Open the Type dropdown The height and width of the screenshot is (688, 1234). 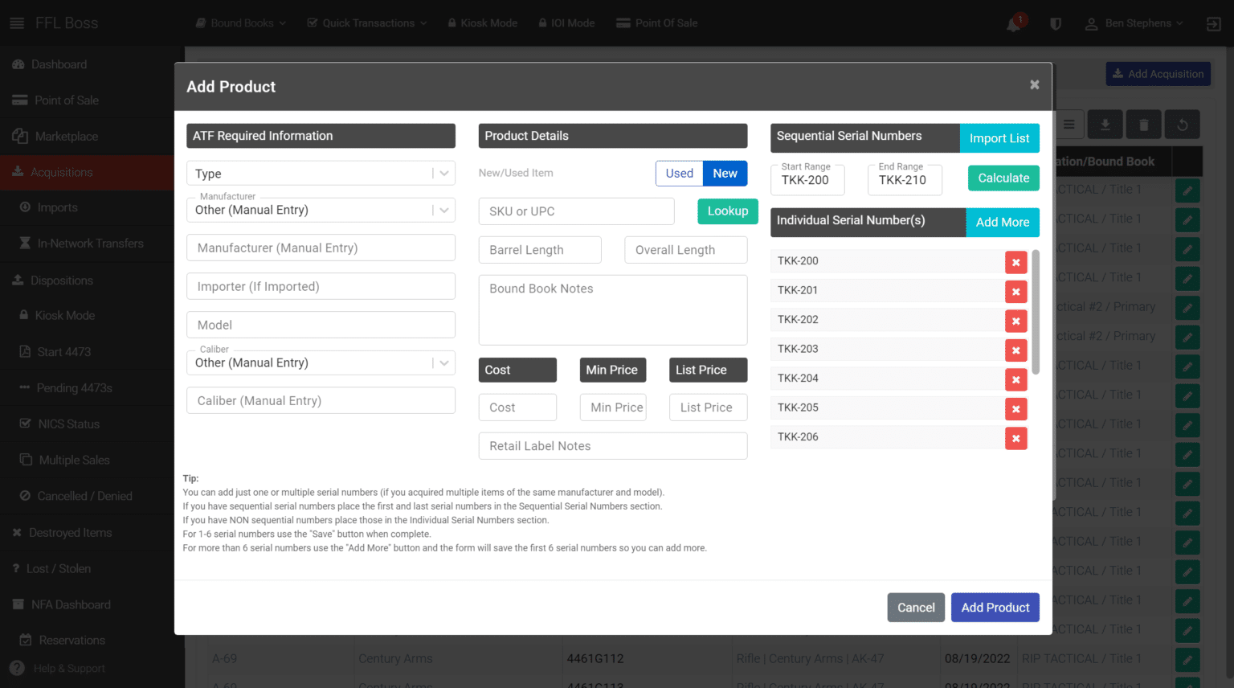[321, 173]
